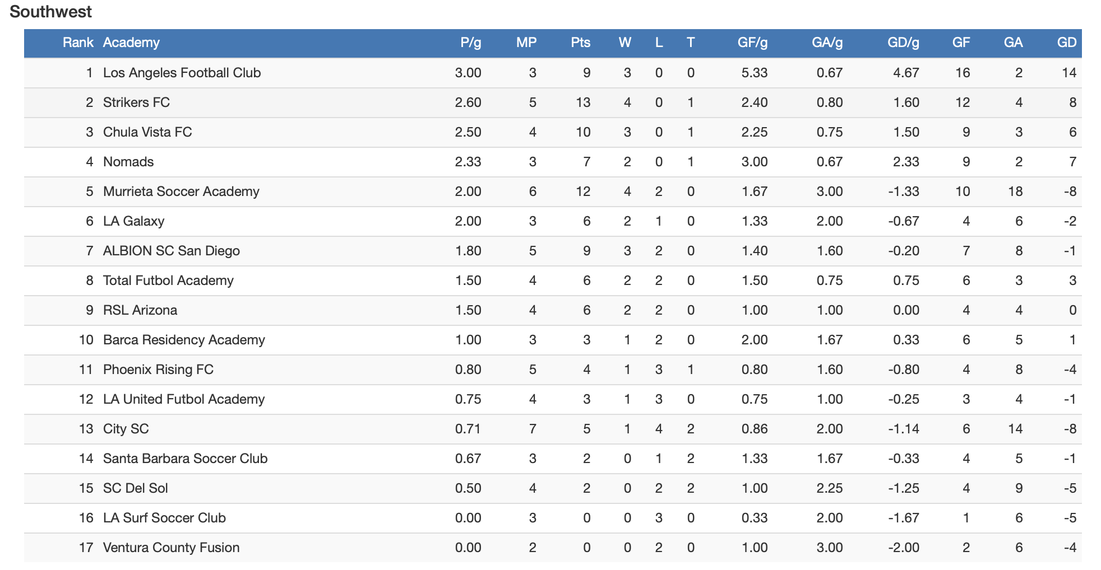Click the Pts column header
The height and width of the screenshot is (570, 1101).
tap(580, 43)
